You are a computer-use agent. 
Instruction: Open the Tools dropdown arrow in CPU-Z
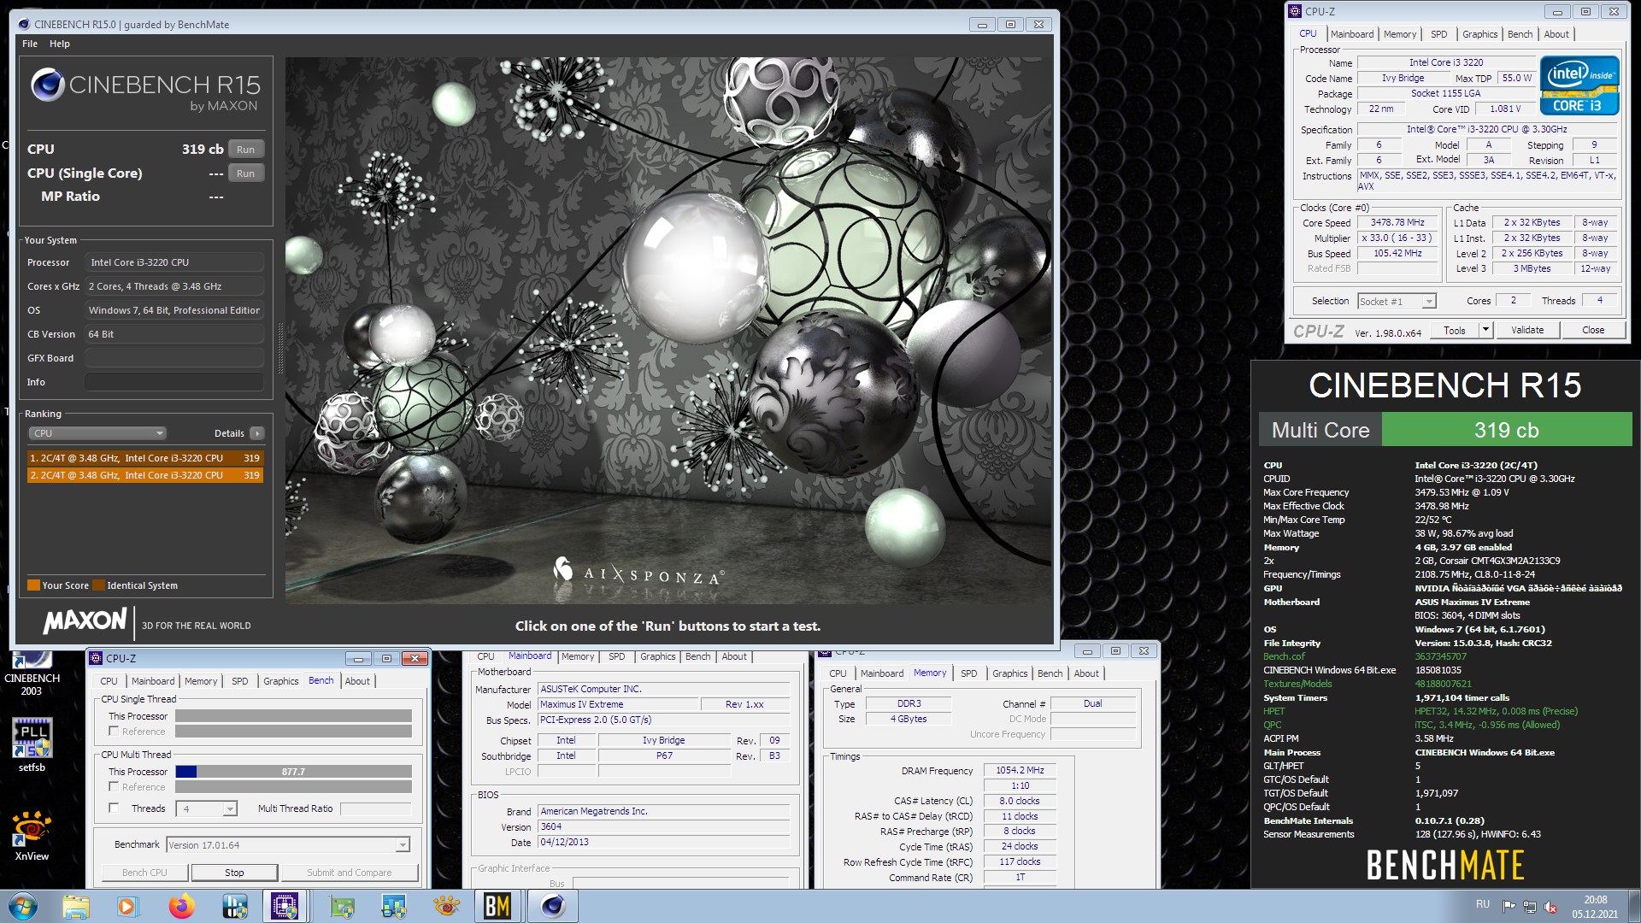(1485, 330)
